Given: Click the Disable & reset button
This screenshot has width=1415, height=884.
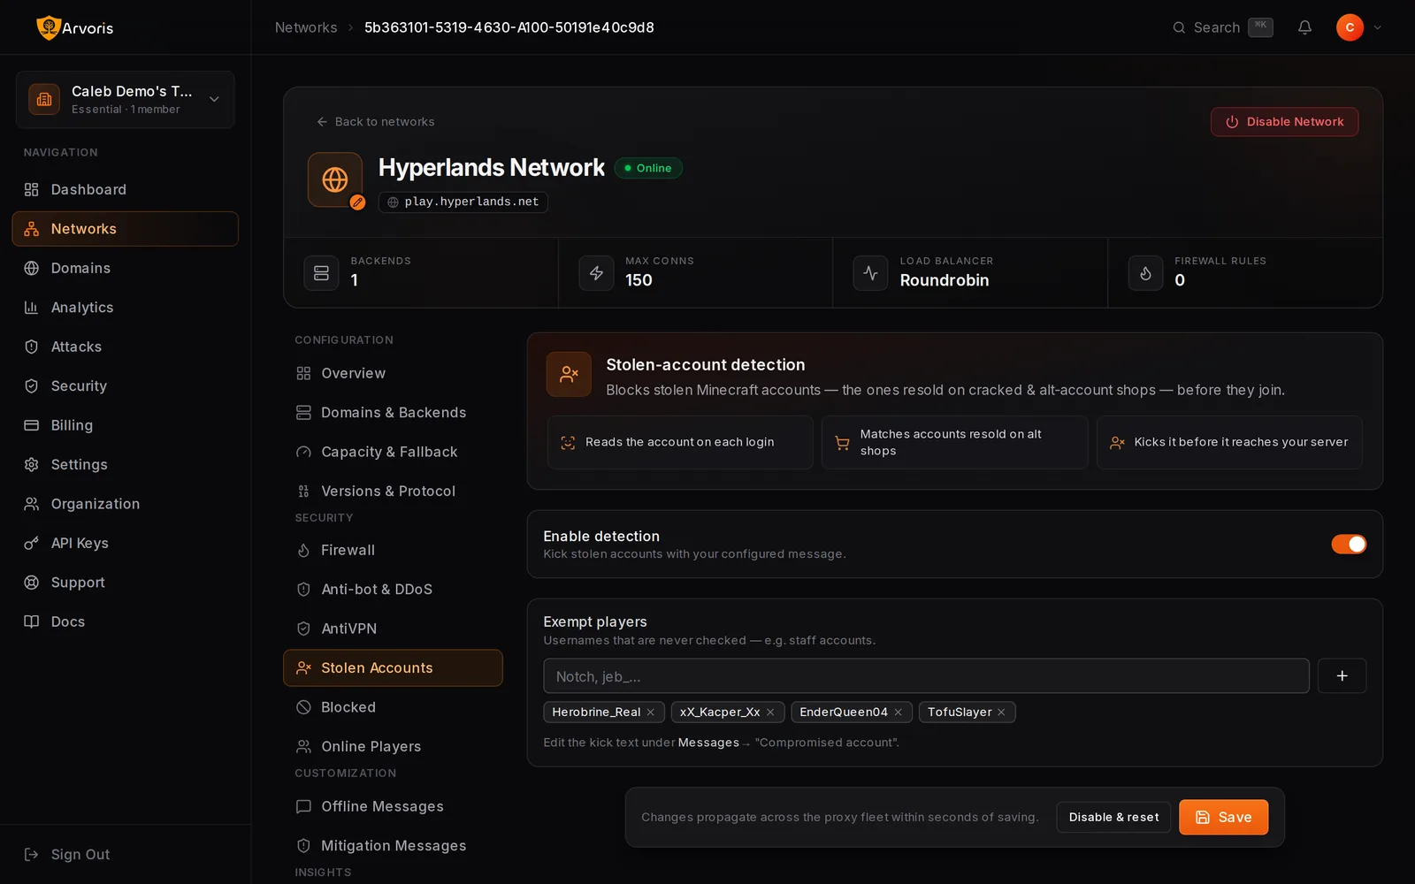Looking at the screenshot, I should (x=1113, y=818).
